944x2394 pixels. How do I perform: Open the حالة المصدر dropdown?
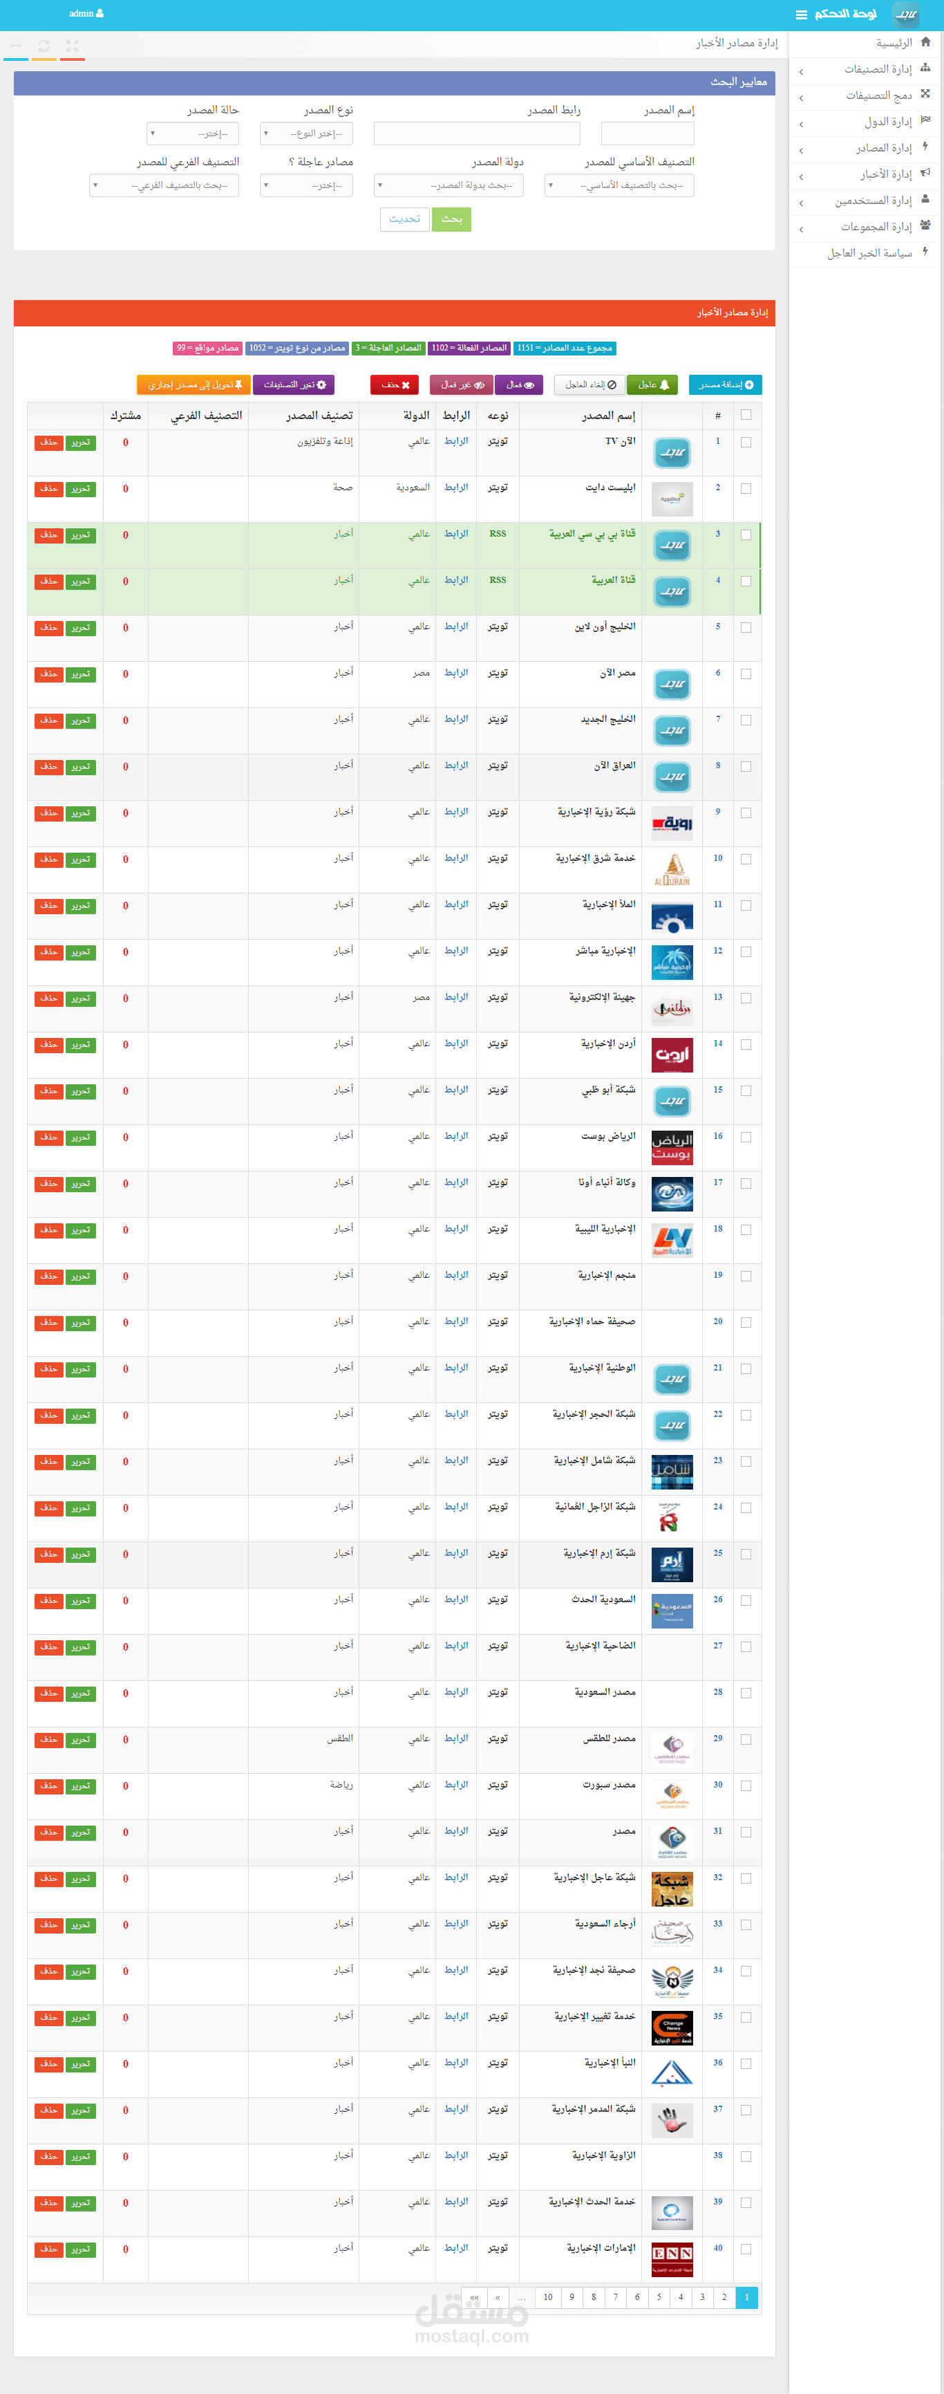[192, 134]
